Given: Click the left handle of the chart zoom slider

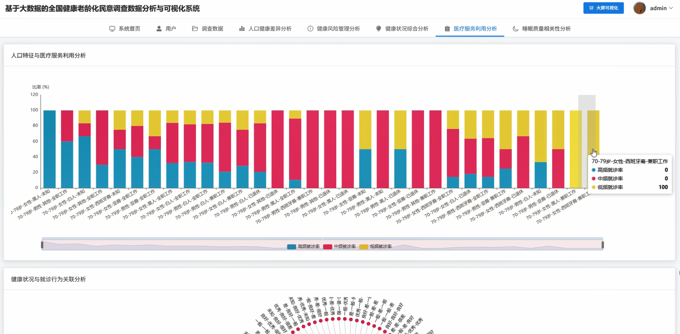Looking at the screenshot, I should coord(42,245).
